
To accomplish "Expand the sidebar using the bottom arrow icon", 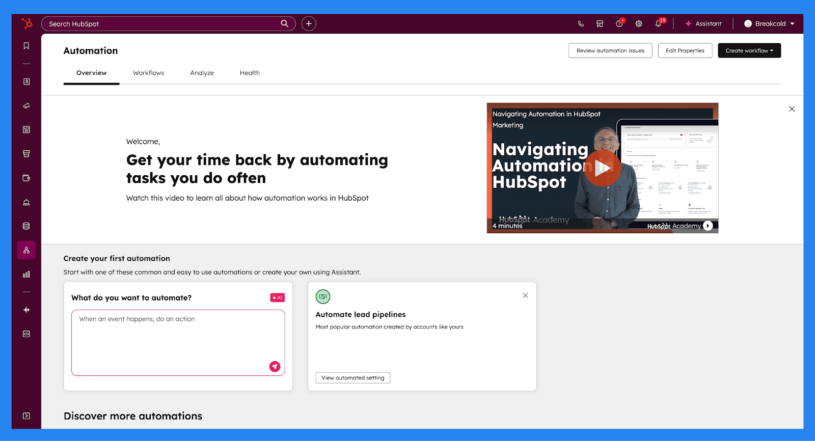I will coord(26,416).
